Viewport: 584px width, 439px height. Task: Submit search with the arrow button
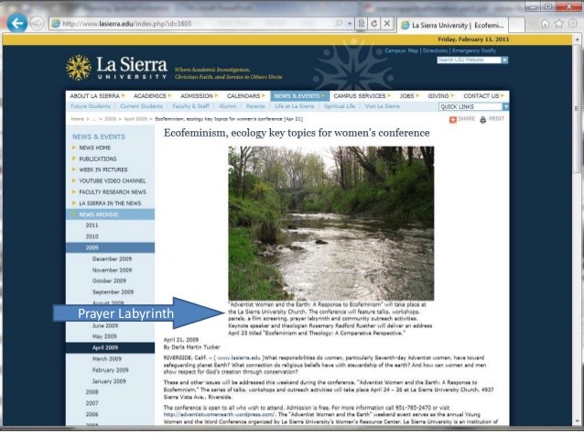click(x=504, y=60)
